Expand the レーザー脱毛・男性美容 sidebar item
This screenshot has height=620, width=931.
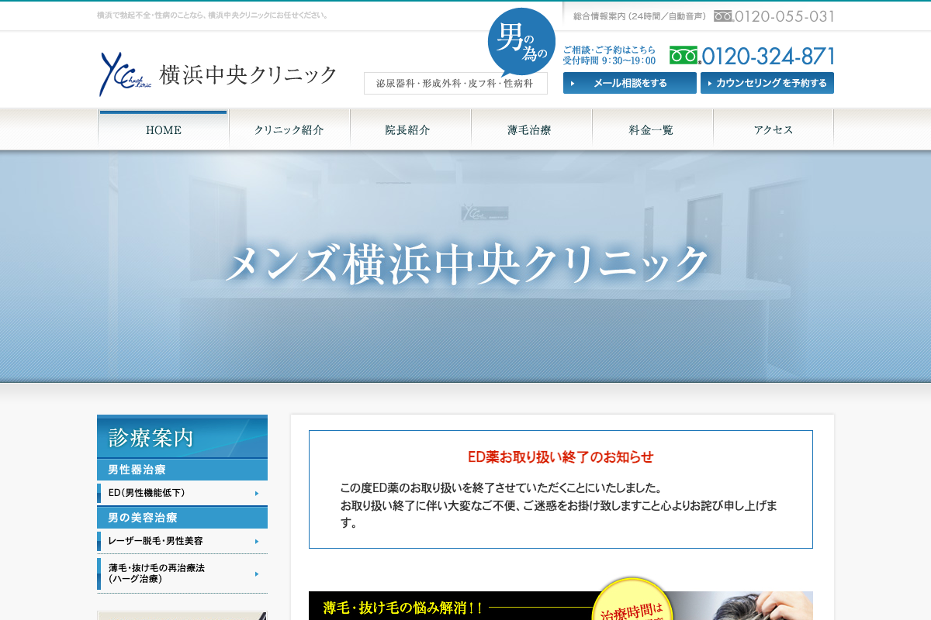click(x=182, y=541)
